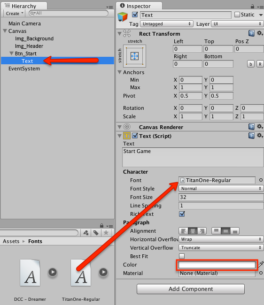
Task: Open Text (Script) help reference icon
Action: (x=251, y=136)
